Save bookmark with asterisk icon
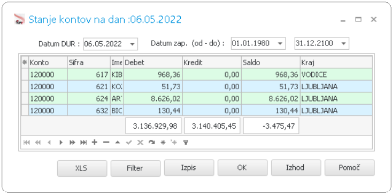The image size is (392, 195). 163,143
